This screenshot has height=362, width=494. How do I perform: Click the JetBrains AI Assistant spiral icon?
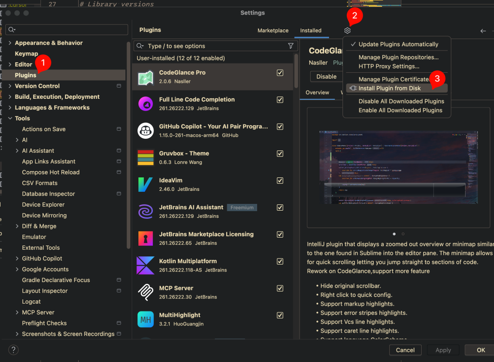(146, 212)
